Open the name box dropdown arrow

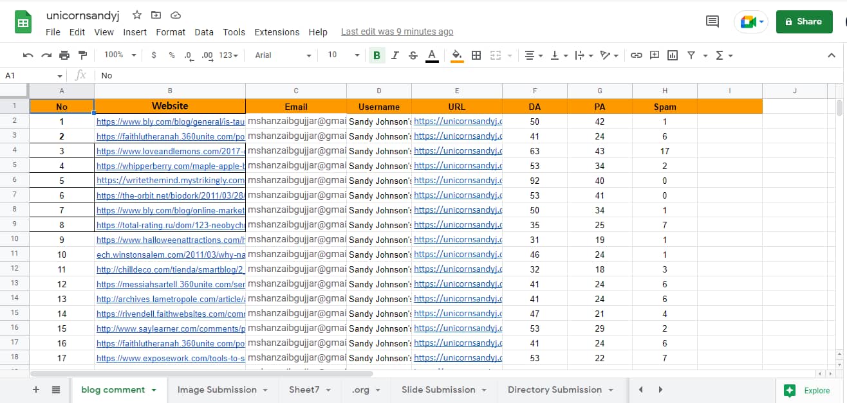point(60,76)
